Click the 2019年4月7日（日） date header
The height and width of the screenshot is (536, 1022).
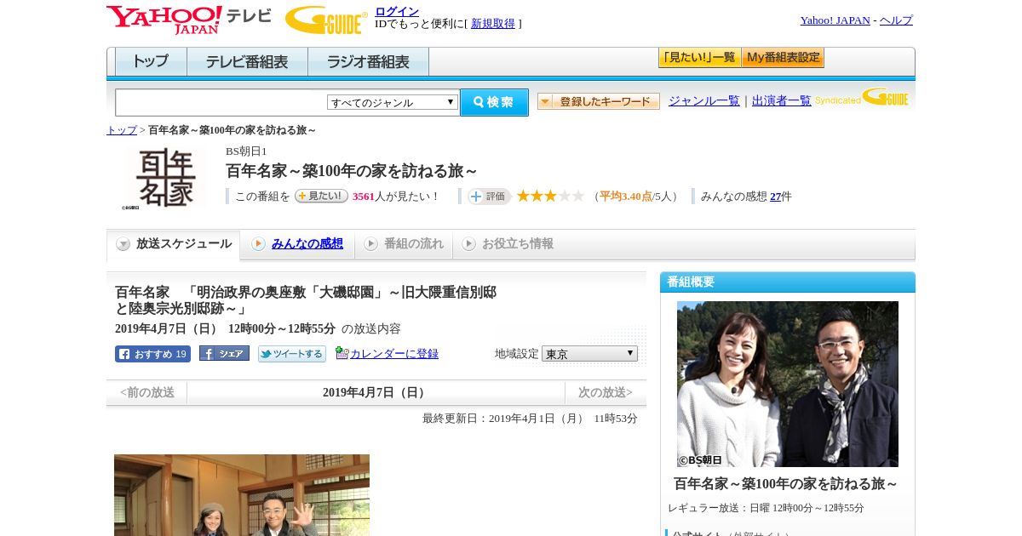(x=376, y=392)
